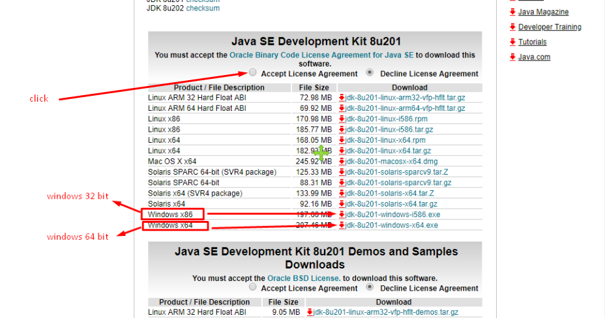The height and width of the screenshot is (318, 605).
Task: Download jdk-8u201-solaris-x64.tar.Z
Action: (x=390, y=193)
